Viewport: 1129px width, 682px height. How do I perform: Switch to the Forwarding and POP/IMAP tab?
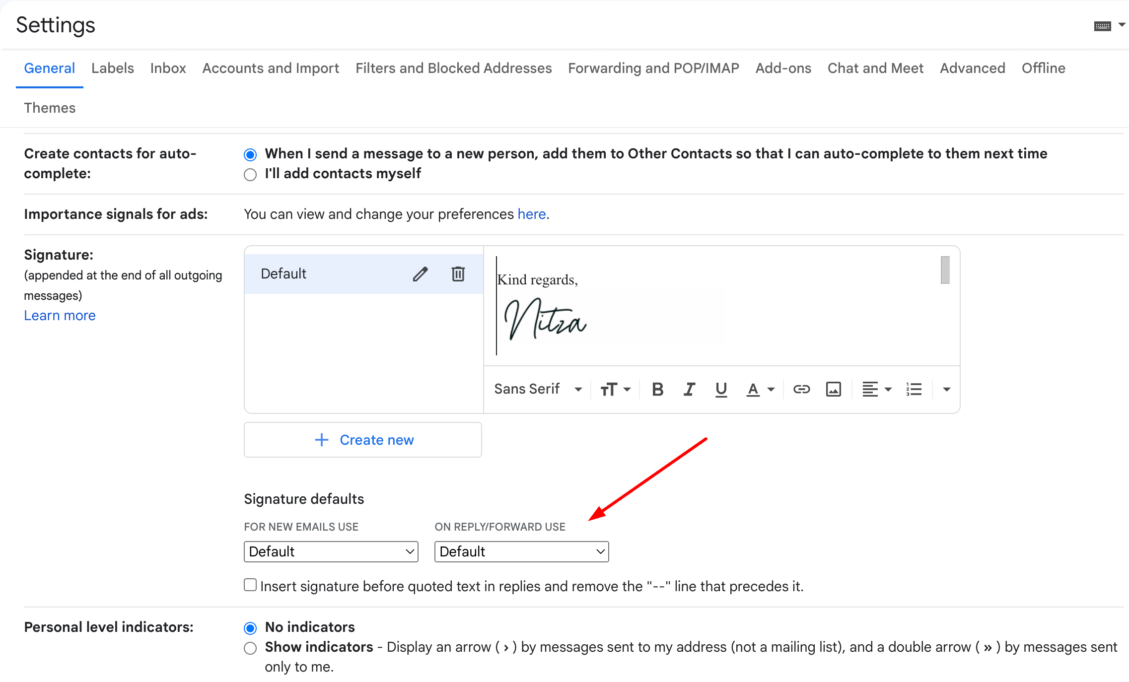point(653,68)
